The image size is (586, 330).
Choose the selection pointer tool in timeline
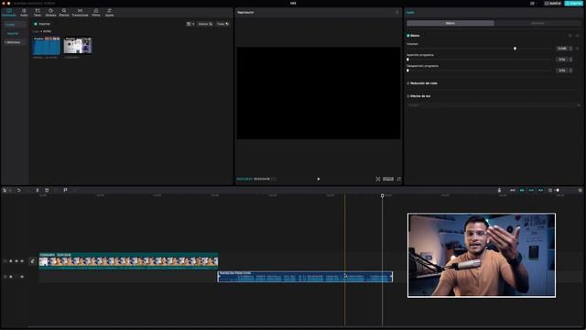point(5,191)
